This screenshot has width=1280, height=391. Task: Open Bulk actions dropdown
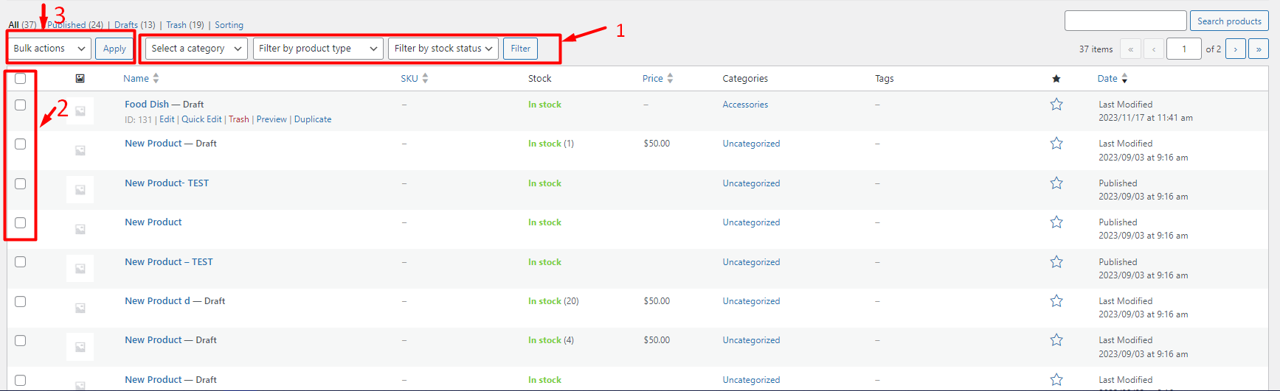49,49
